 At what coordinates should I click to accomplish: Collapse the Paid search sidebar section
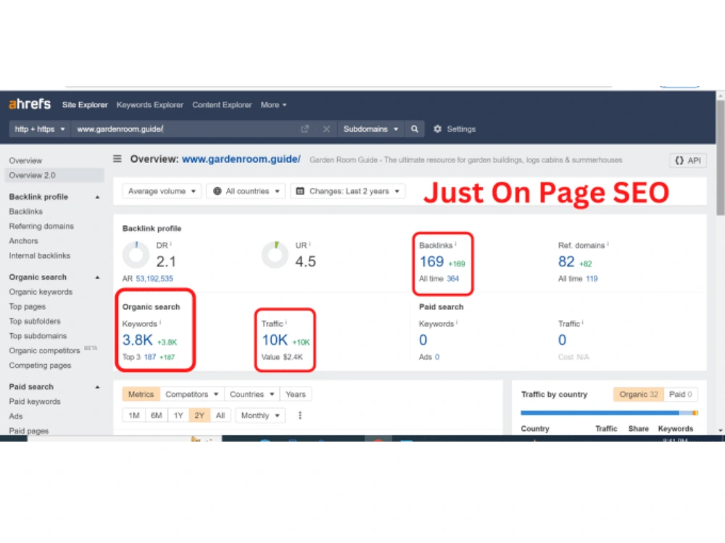coord(97,387)
